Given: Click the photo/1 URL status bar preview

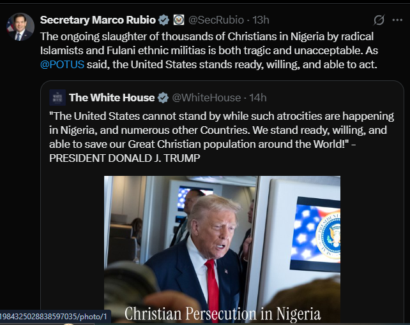Looking at the screenshot, I should 55,317.
